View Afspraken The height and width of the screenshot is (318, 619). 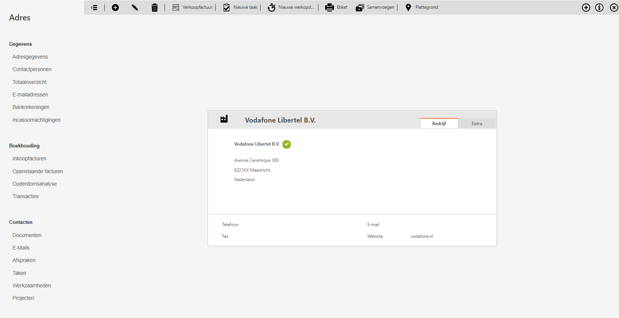[x=24, y=260]
